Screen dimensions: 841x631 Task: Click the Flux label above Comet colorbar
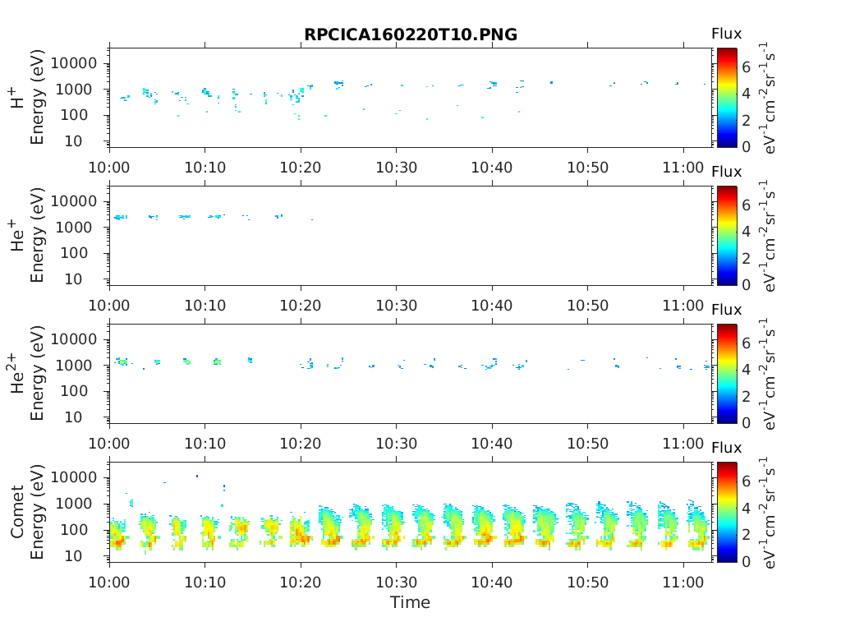(726, 448)
